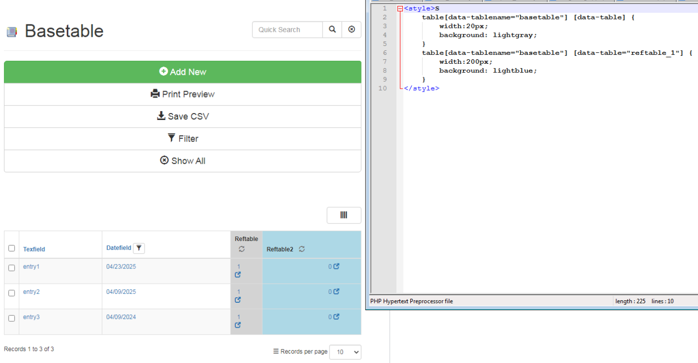Sort by the Datefield column header
698x363 pixels.
click(x=119, y=248)
